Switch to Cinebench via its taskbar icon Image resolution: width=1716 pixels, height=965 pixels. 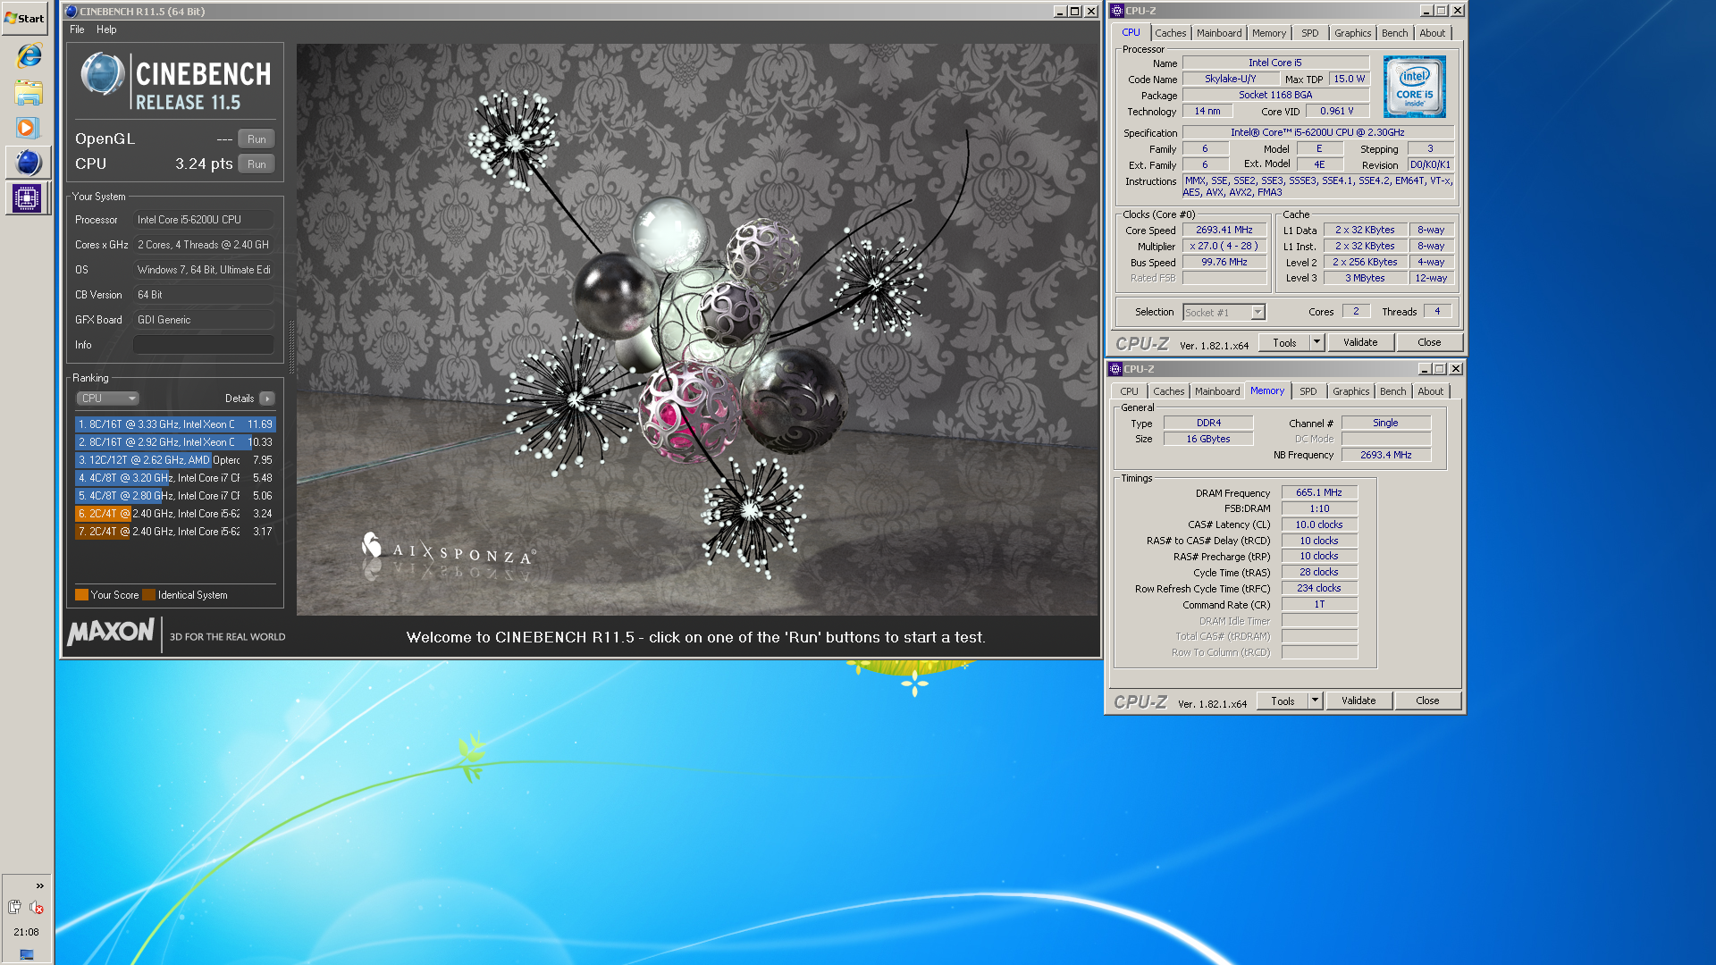pos(29,163)
